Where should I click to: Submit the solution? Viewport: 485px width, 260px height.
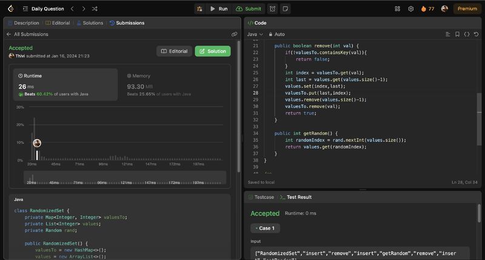[x=249, y=8]
